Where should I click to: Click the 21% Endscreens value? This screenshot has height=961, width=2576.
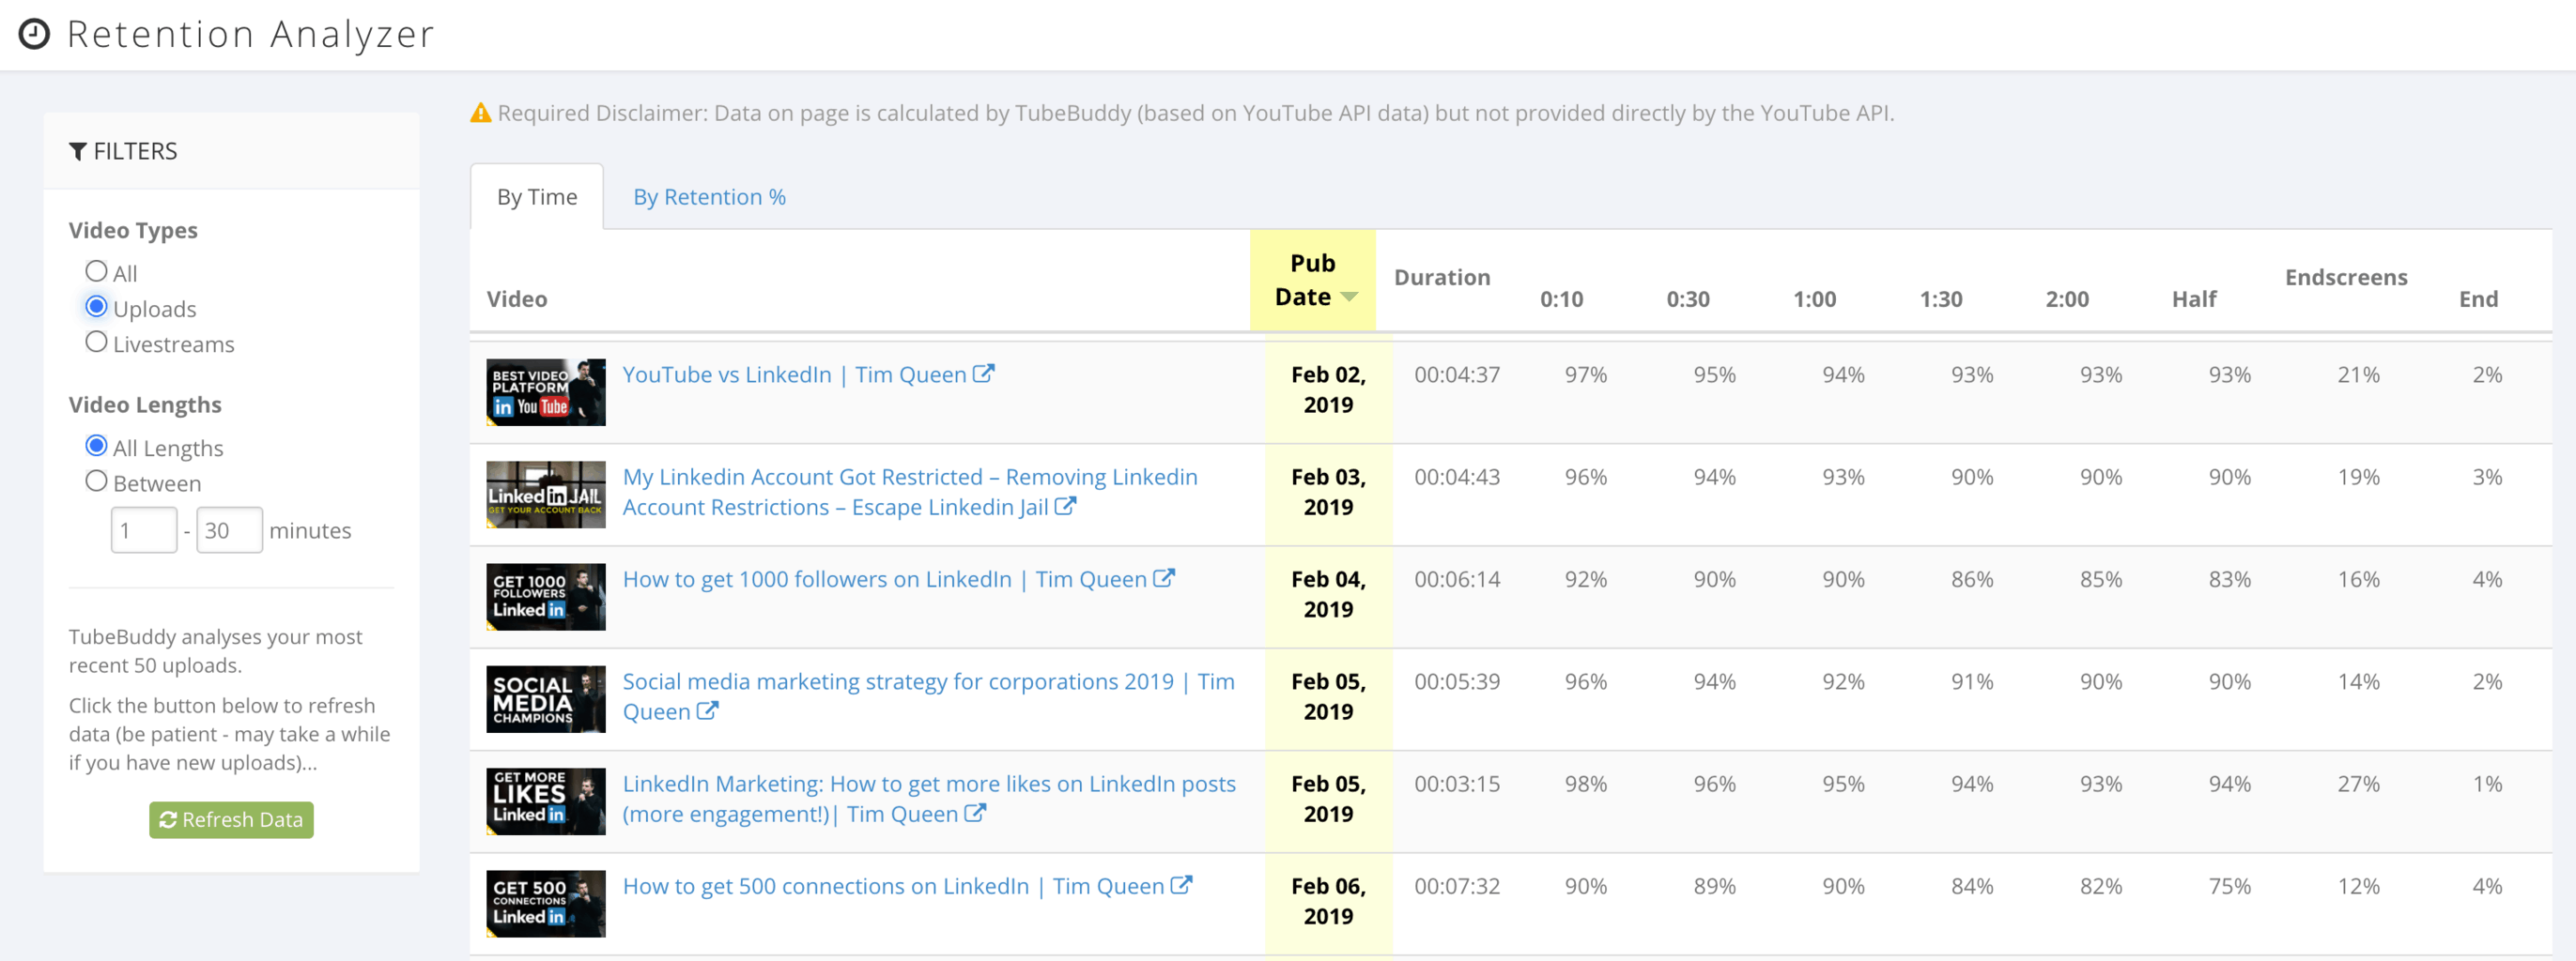tap(2358, 374)
